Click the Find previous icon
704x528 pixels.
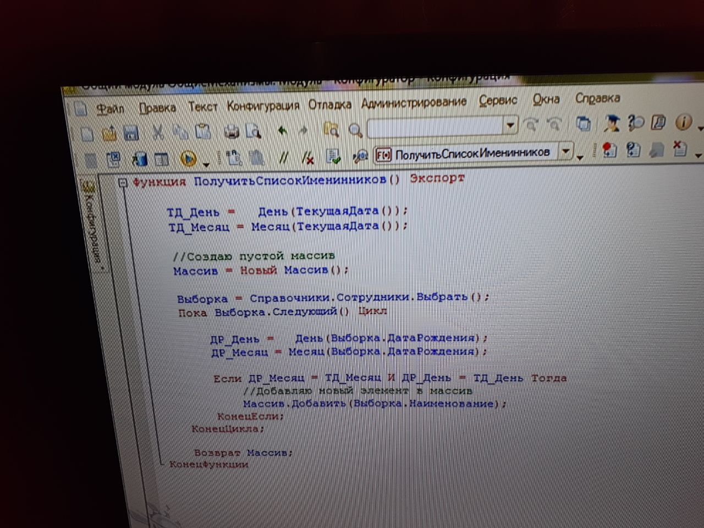click(x=554, y=125)
